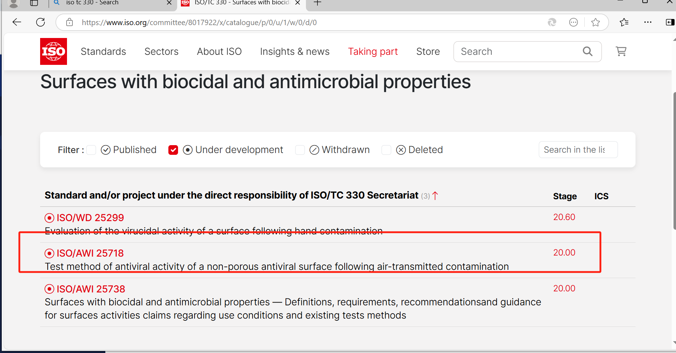
Task: Go back with the browser arrow
Action: (x=17, y=22)
